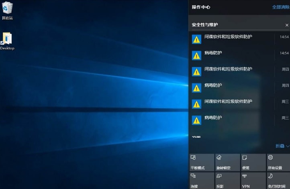
Task: Toggle 平板模式 tablet mode tile
Action: (202, 163)
